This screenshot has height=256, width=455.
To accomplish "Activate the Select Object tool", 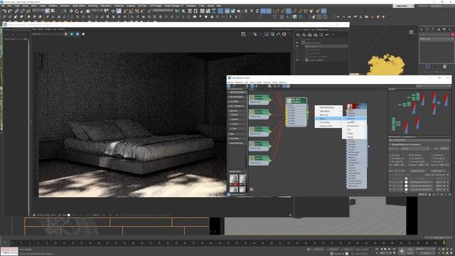I will [48, 11].
